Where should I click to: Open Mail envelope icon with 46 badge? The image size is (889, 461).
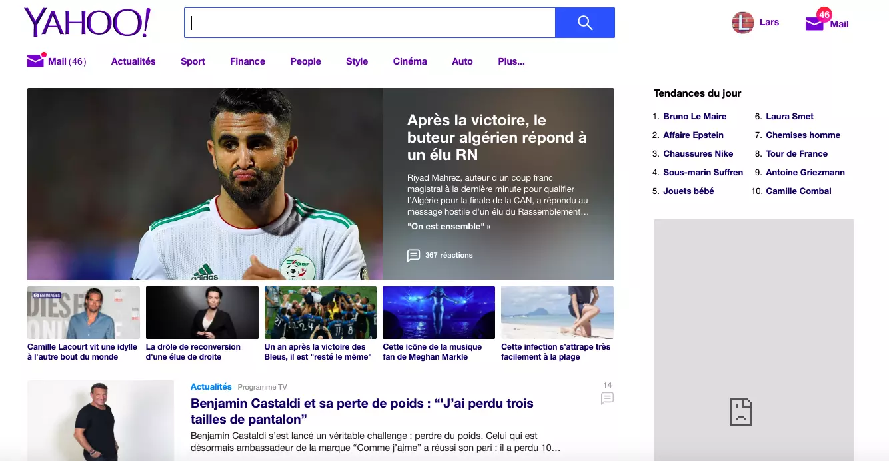[x=816, y=22]
